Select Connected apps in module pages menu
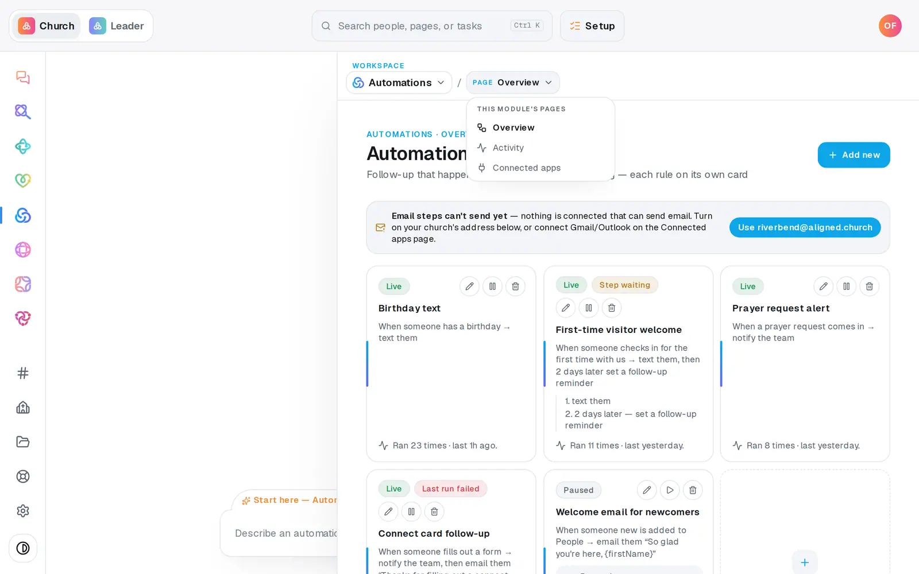Image resolution: width=919 pixels, height=574 pixels. [x=540, y=168]
